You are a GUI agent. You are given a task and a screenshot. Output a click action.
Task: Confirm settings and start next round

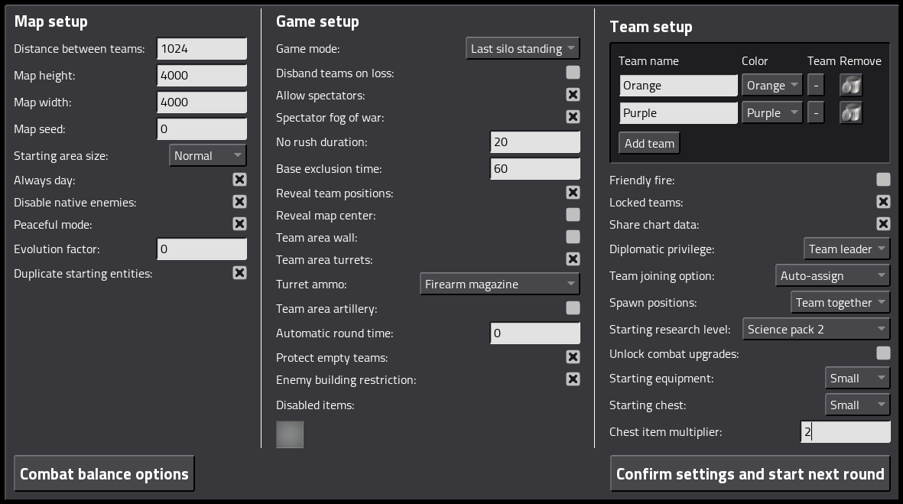[750, 474]
